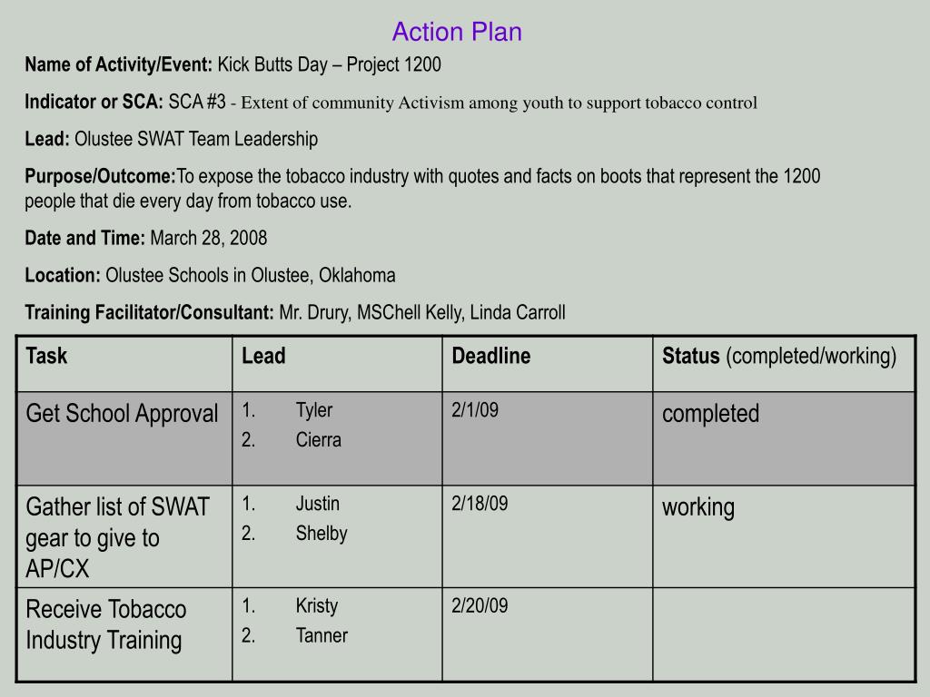Select the Purpose/Outcome label
This screenshot has width=930, height=697.
(100, 176)
